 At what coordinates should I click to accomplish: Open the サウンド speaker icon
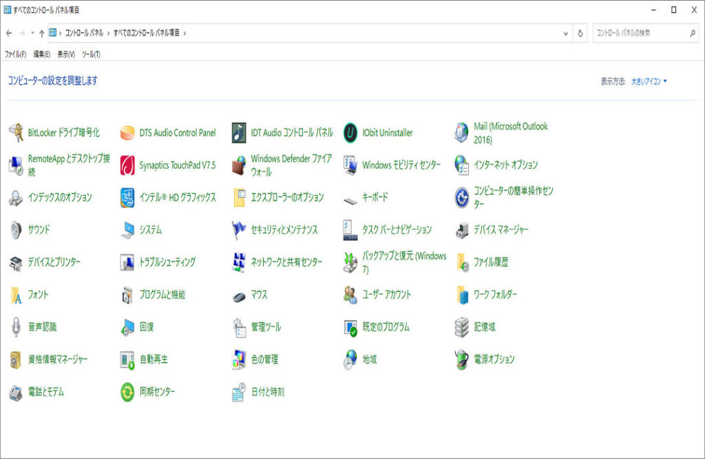16,230
